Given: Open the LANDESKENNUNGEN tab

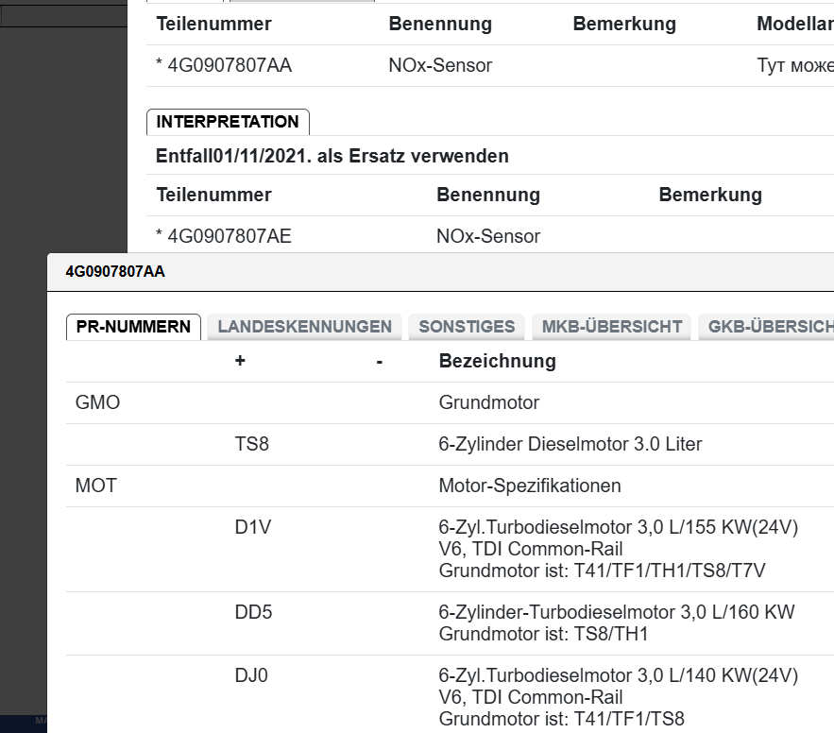Looking at the screenshot, I should (x=304, y=327).
